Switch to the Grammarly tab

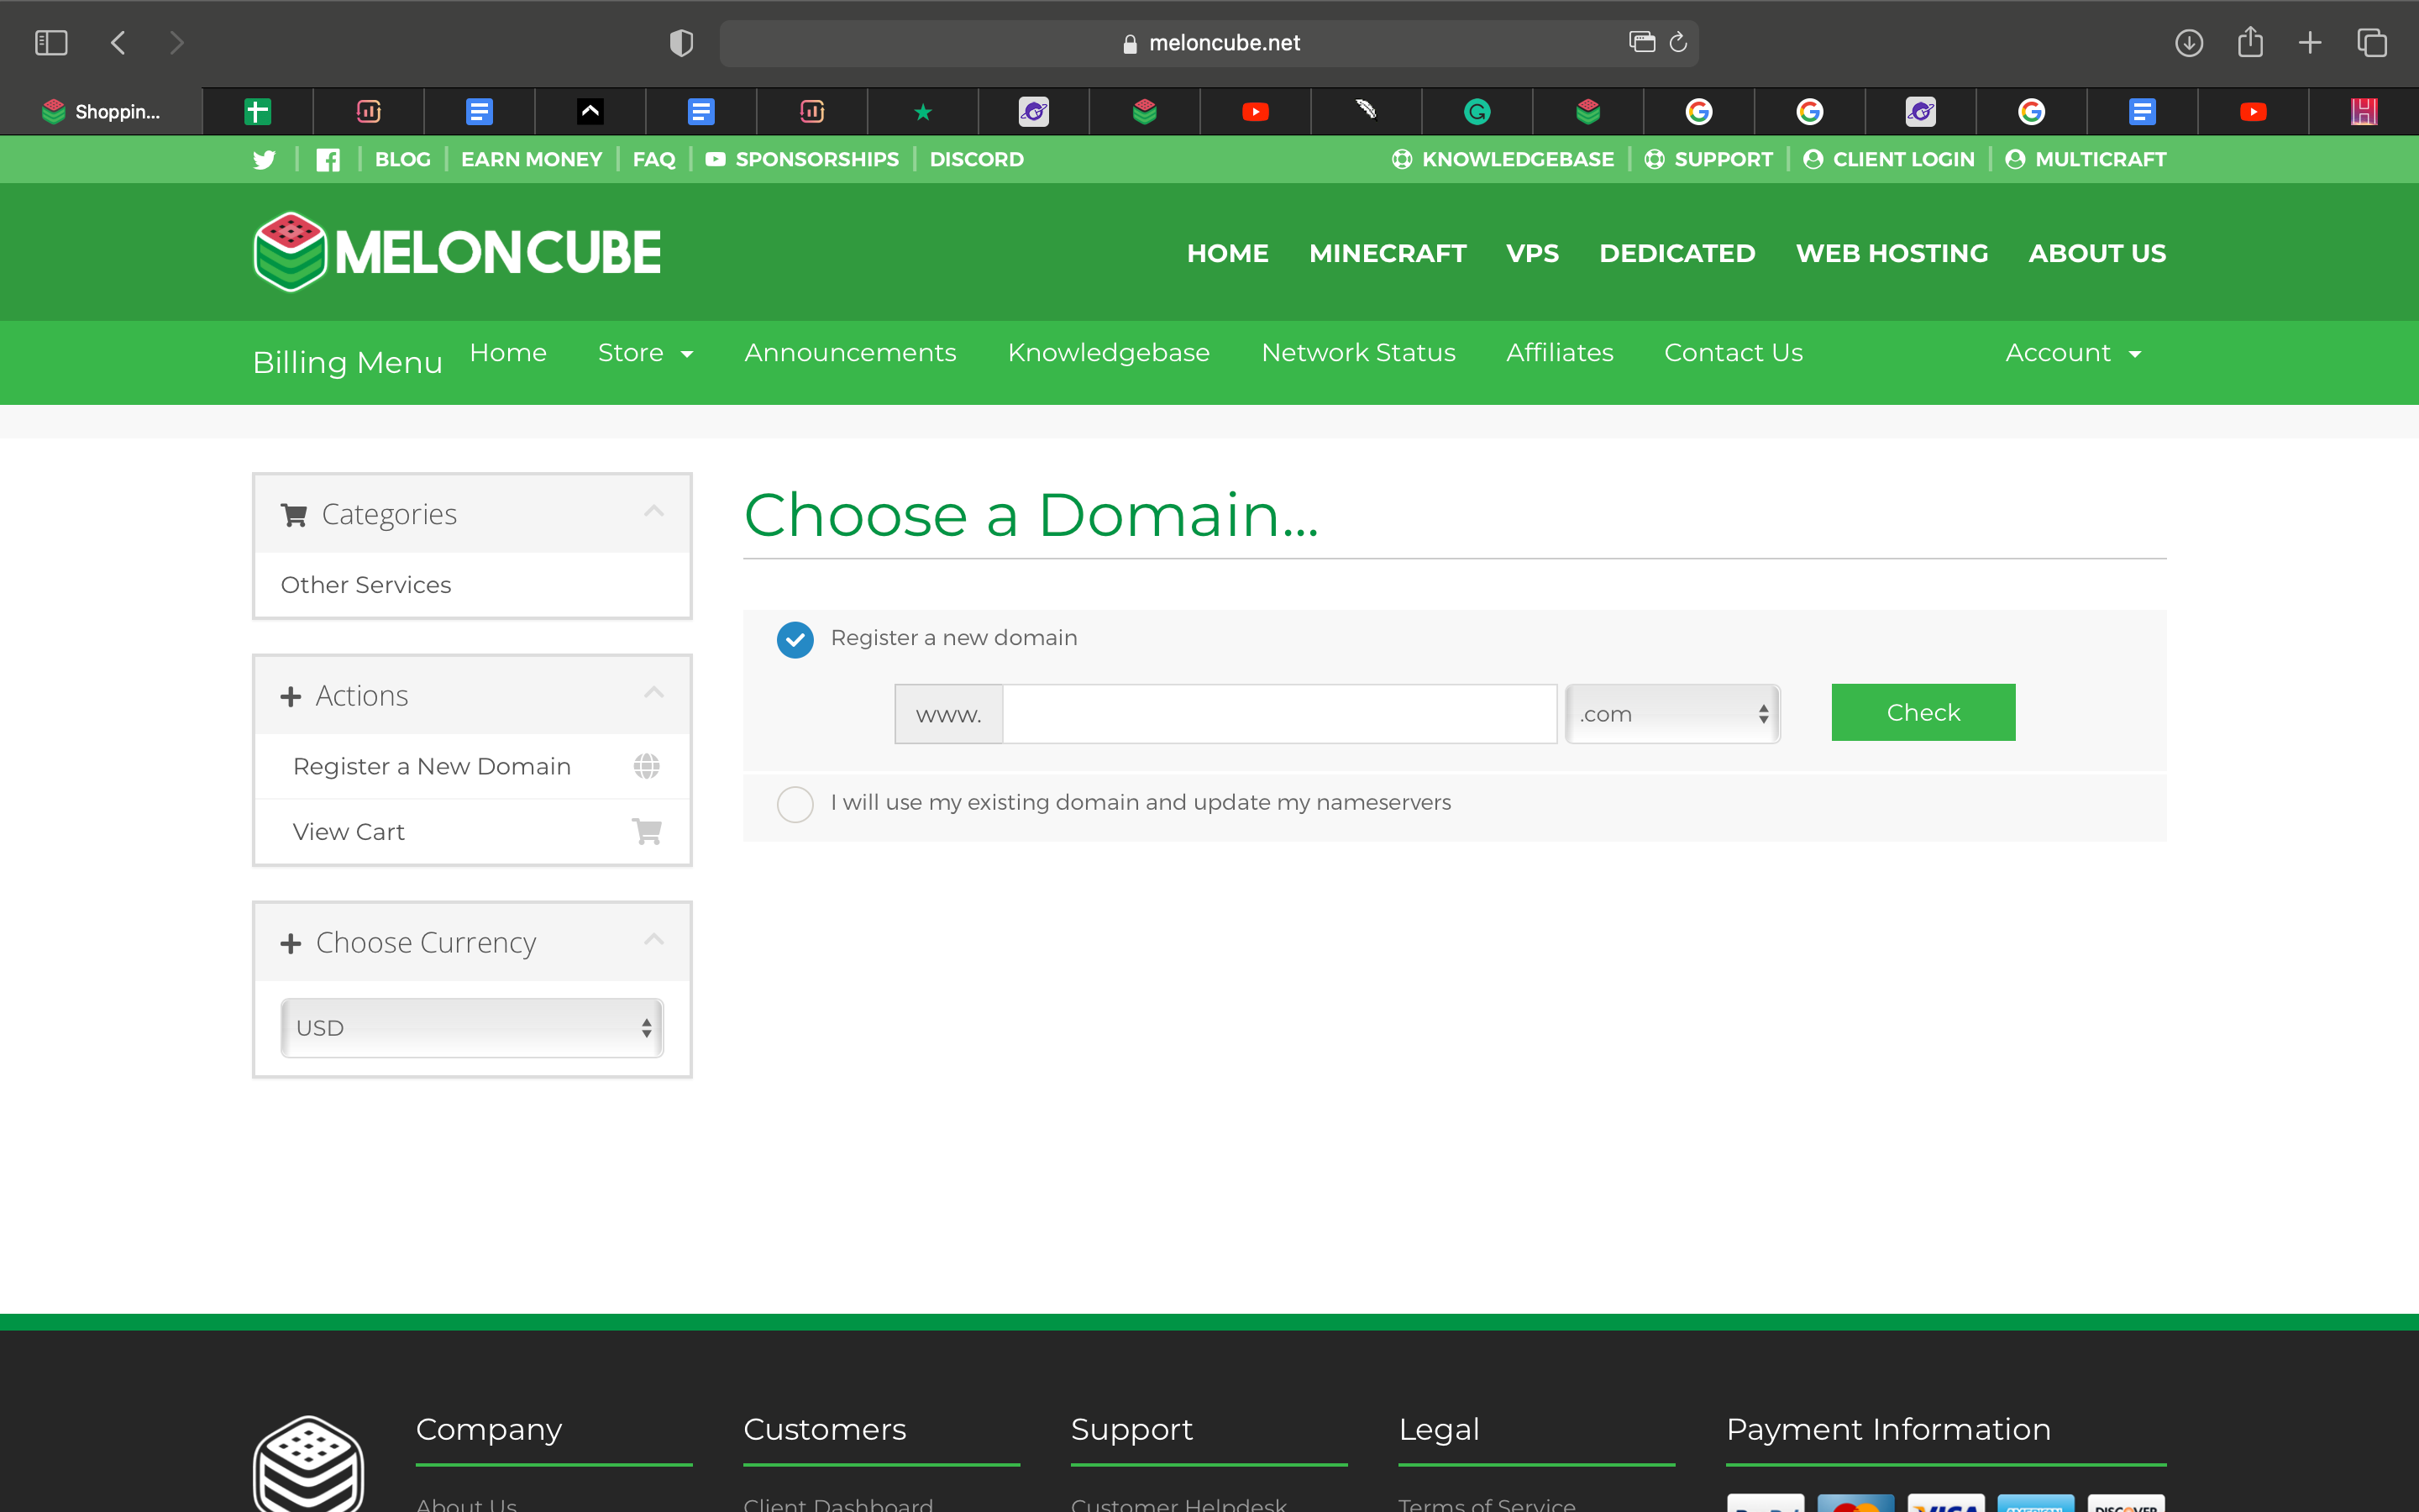pyautogui.click(x=1477, y=112)
